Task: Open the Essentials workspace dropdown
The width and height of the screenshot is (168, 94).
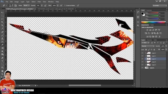Action: point(160,5)
